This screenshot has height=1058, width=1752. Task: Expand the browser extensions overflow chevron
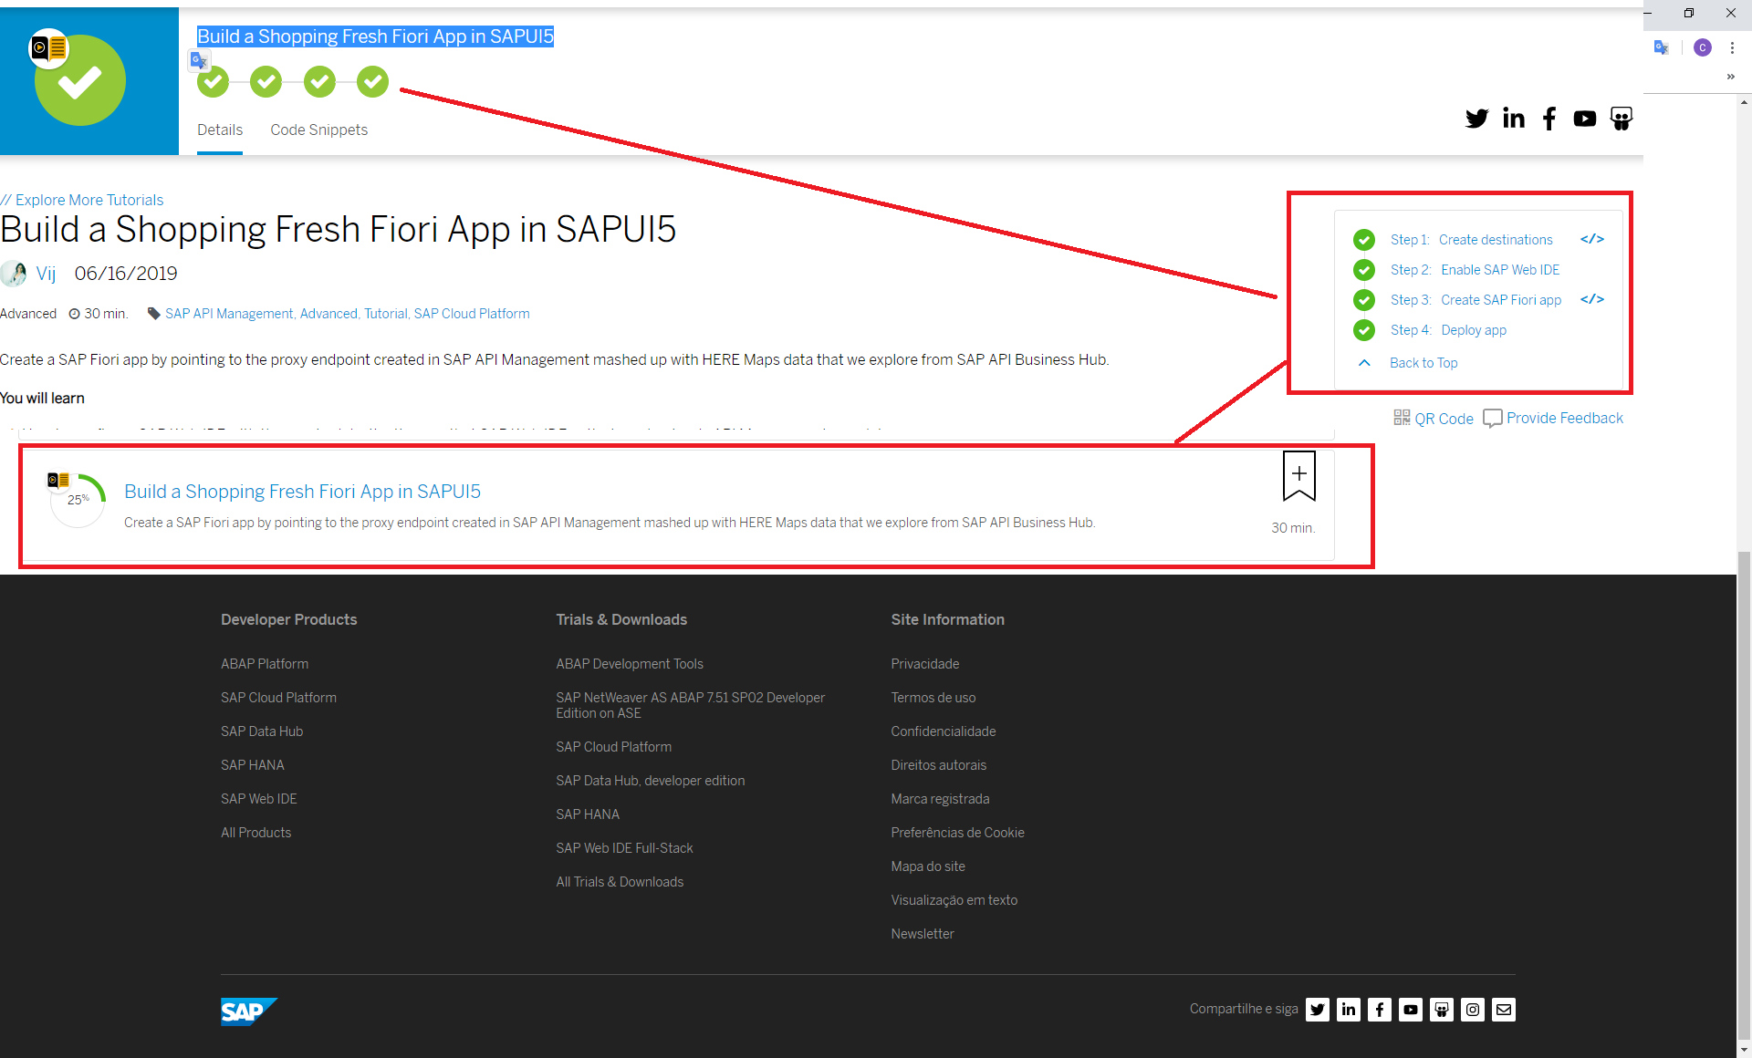tap(1730, 77)
